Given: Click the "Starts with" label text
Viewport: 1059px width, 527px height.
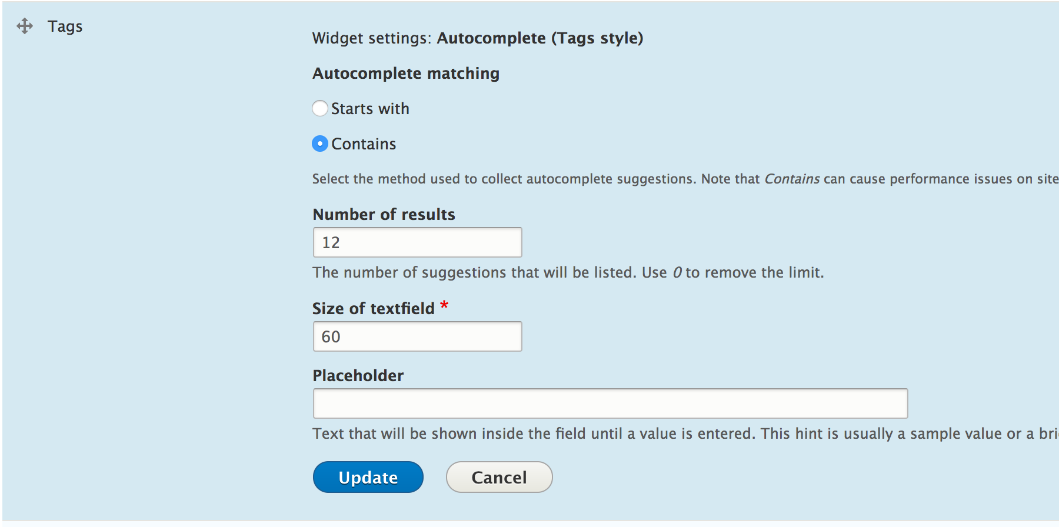Looking at the screenshot, I should coord(370,109).
